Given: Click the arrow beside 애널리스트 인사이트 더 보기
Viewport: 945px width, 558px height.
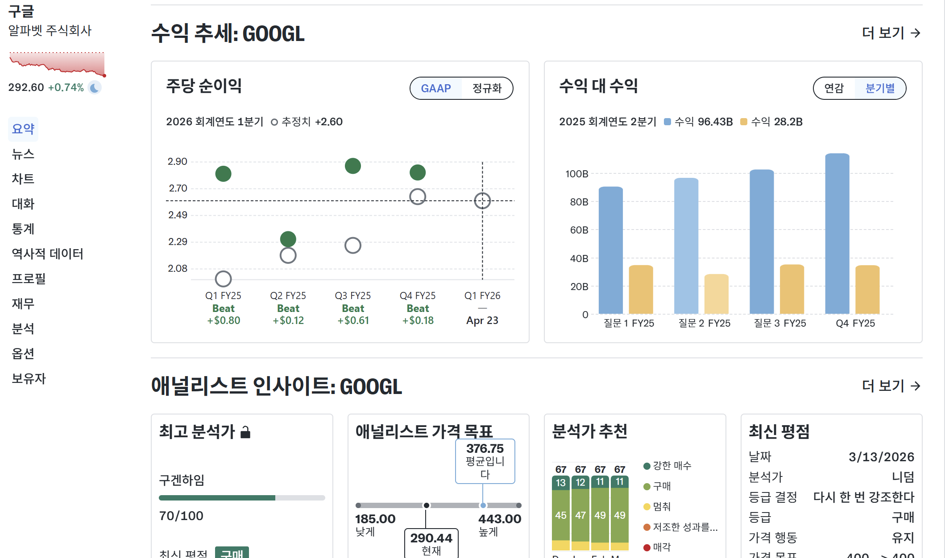Looking at the screenshot, I should point(916,386).
